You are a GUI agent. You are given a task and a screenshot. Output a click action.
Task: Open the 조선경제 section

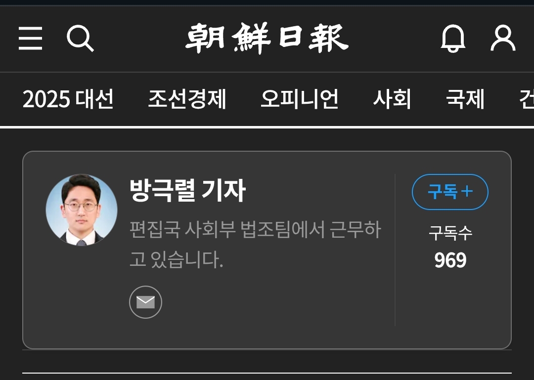[x=187, y=99]
